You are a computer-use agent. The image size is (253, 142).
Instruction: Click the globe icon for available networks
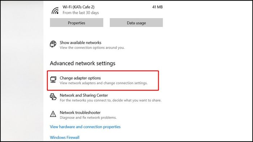click(53, 44)
